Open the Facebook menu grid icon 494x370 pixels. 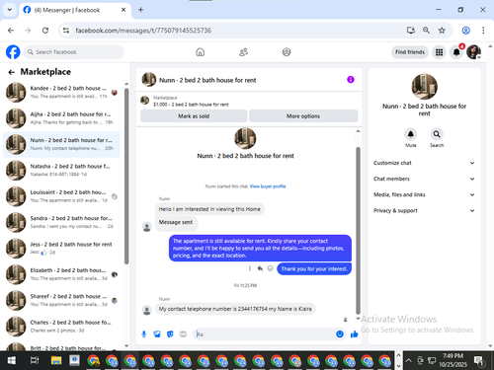(439, 52)
